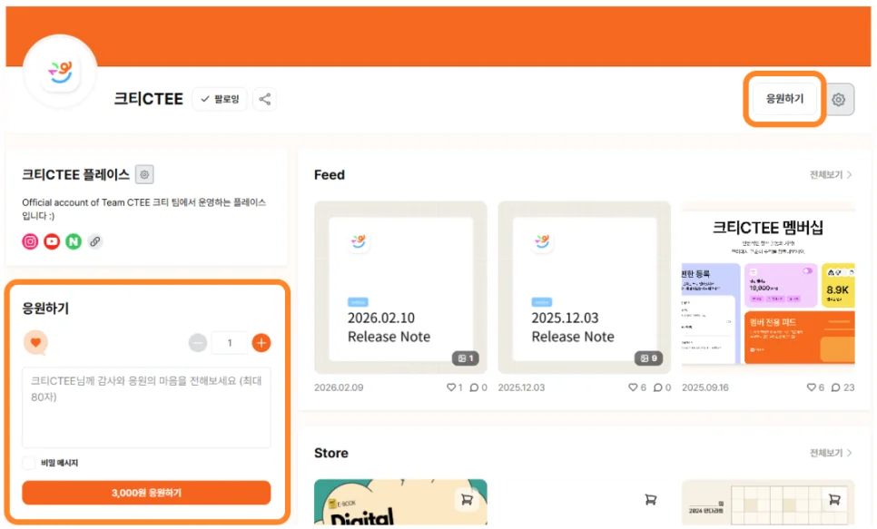Open the Naver link icon
The width and height of the screenshot is (877, 529).
pos(73,241)
